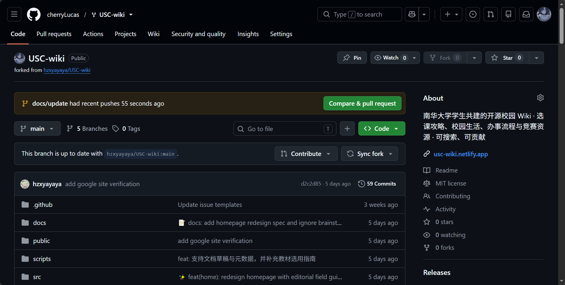This screenshot has width=565, height=285.
Task: Click the plus icon to add file
Action: (x=347, y=128)
